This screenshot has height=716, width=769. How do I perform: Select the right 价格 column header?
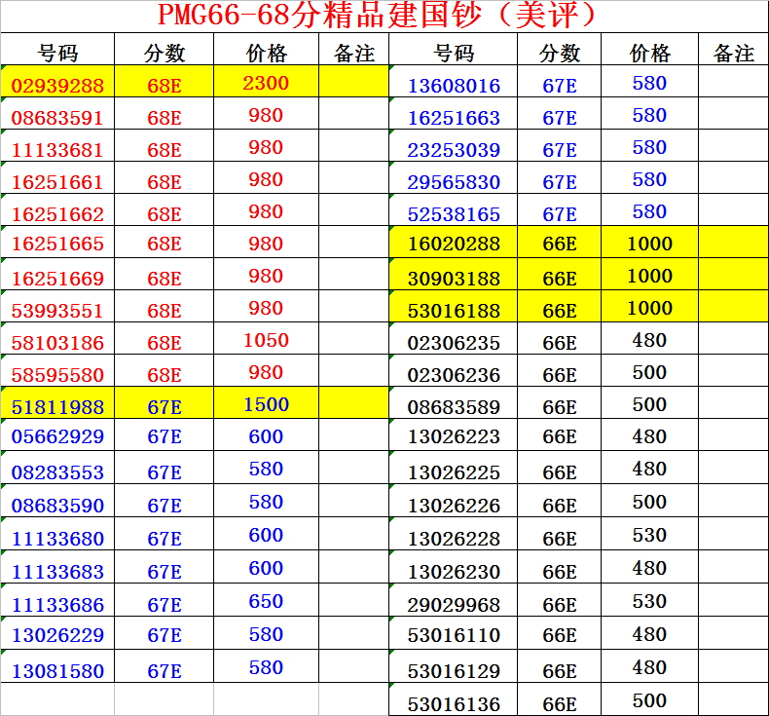pyautogui.click(x=649, y=53)
